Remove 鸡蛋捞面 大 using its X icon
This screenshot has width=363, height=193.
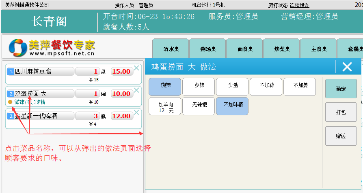tap(136, 90)
